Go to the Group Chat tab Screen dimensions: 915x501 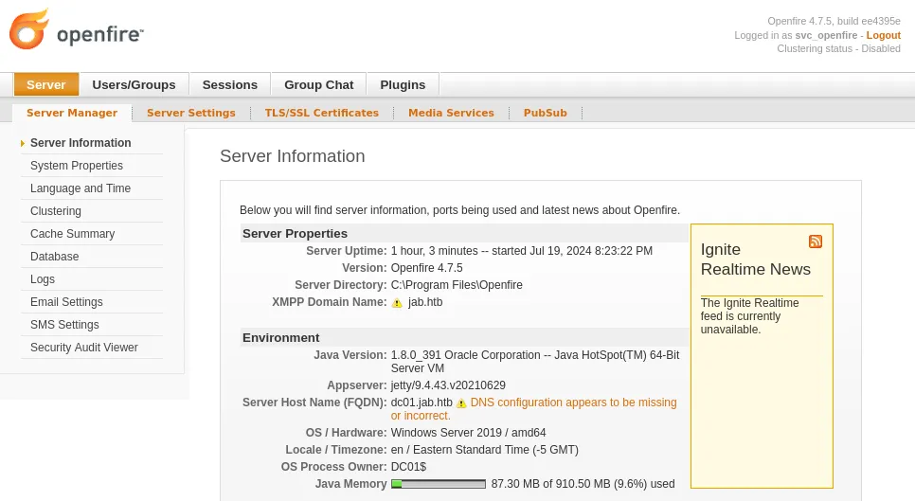pyautogui.click(x=318, y=84)
